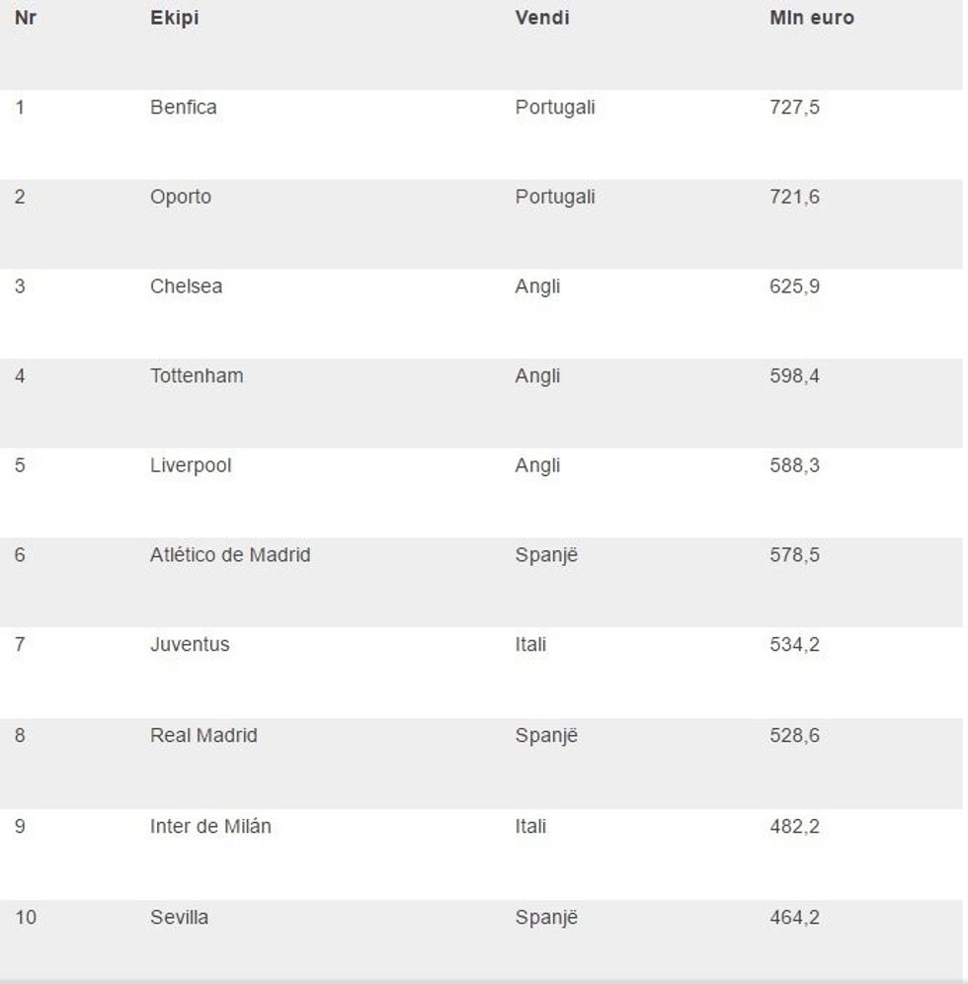Click Inter de Milán entry

[209, 826]
